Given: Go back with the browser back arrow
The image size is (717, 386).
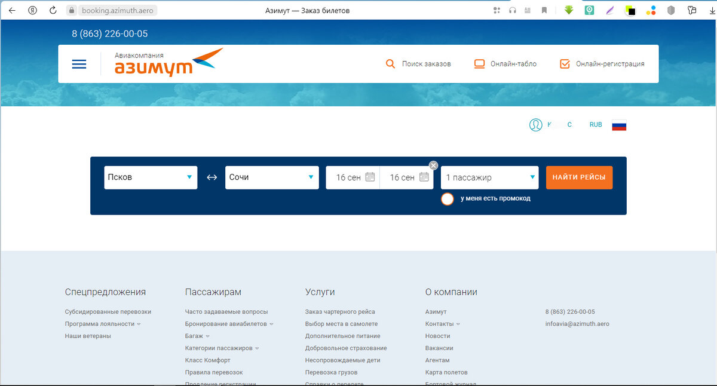Looking at the screenshot, I should (12, 10).
